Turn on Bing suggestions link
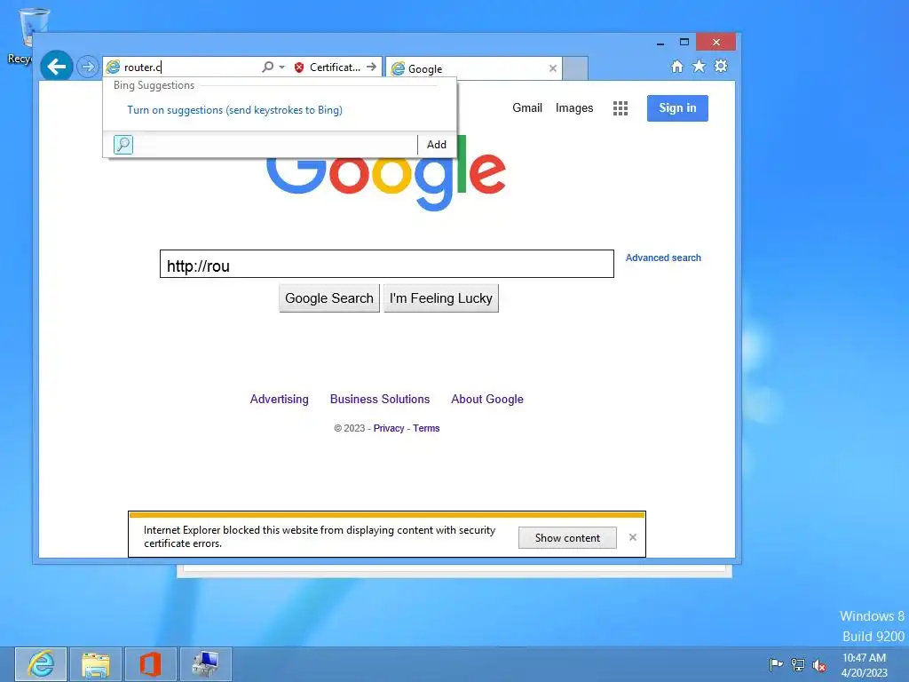The height and width of the screenshot is (682, 909). (x=234, y=110)
